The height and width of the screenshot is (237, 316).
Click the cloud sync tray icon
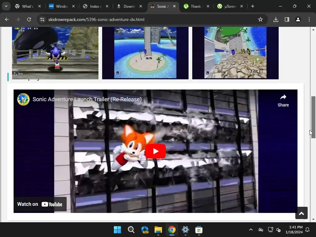click(x=261, y=230)
